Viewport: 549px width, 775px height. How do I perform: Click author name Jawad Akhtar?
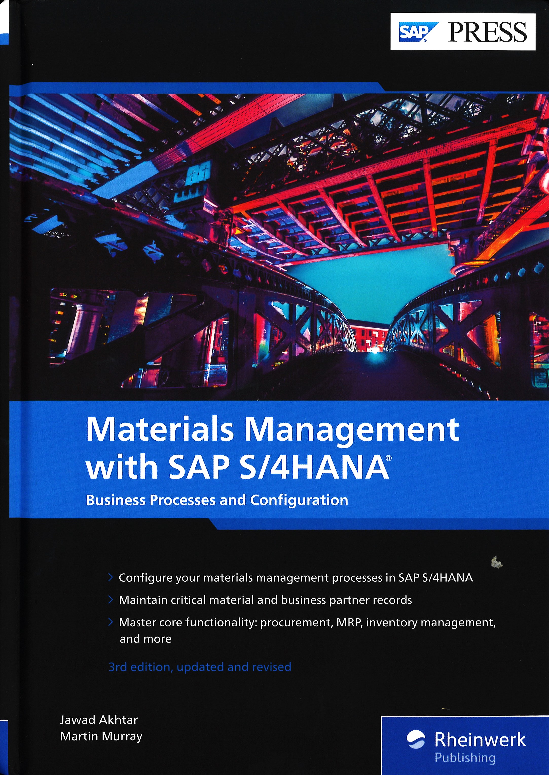click(x=99, y=720)
